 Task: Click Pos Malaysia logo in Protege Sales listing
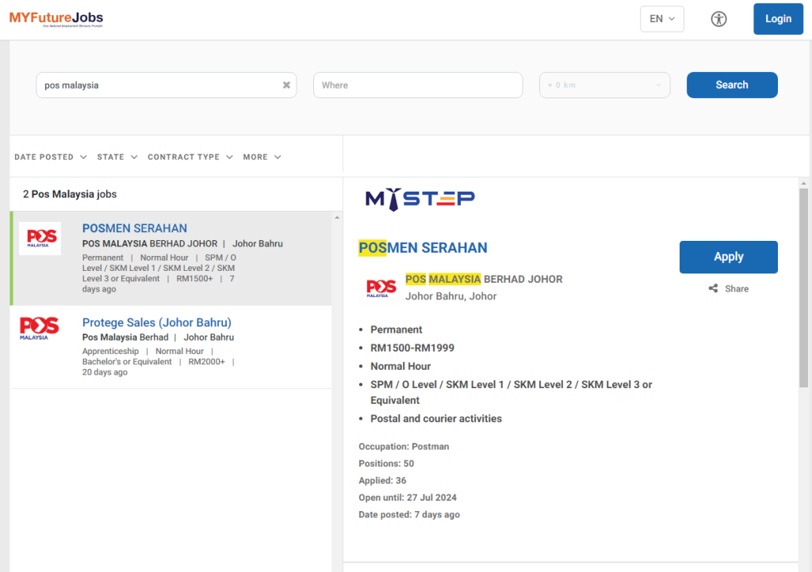click(x=40, y=328)
